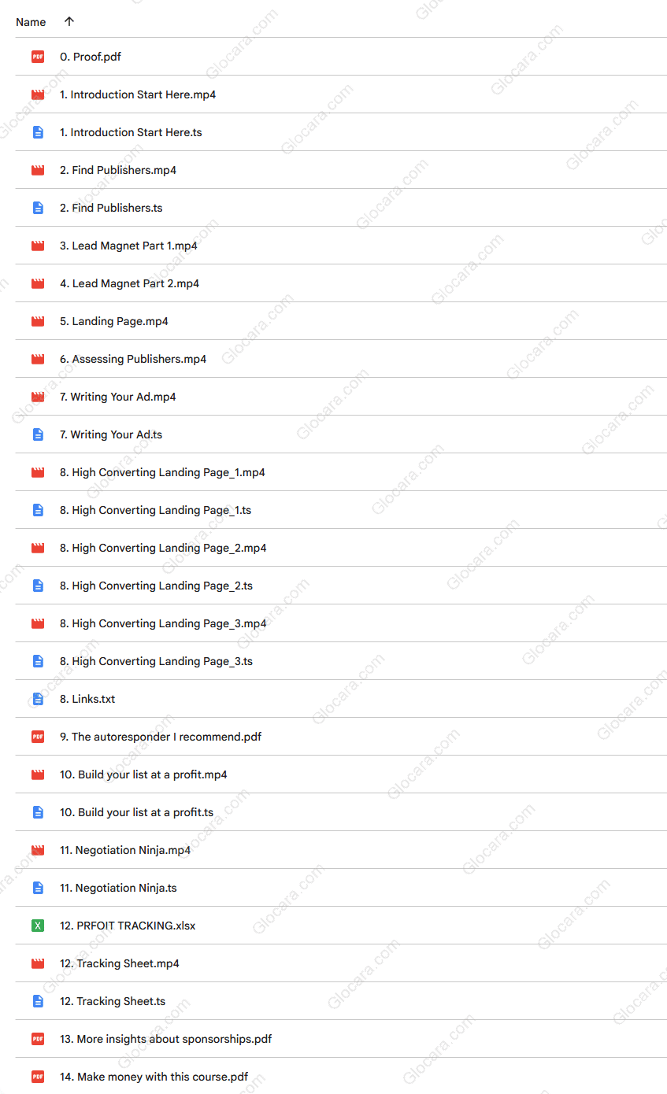This screenshot has width=667, height=1094.
Task: Select the video icon for 1. Introduction Start Here.mp4
Action: tap(37, 94)
